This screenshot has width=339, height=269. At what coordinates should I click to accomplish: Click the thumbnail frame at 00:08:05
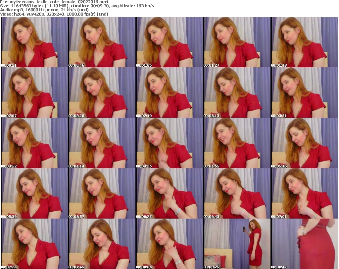[x=169, y=244]
